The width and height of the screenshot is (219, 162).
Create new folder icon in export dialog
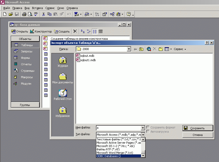(161, 49)
